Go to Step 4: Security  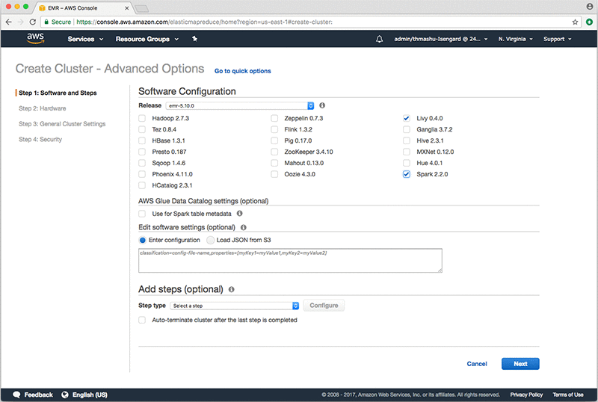pos(40,140)
